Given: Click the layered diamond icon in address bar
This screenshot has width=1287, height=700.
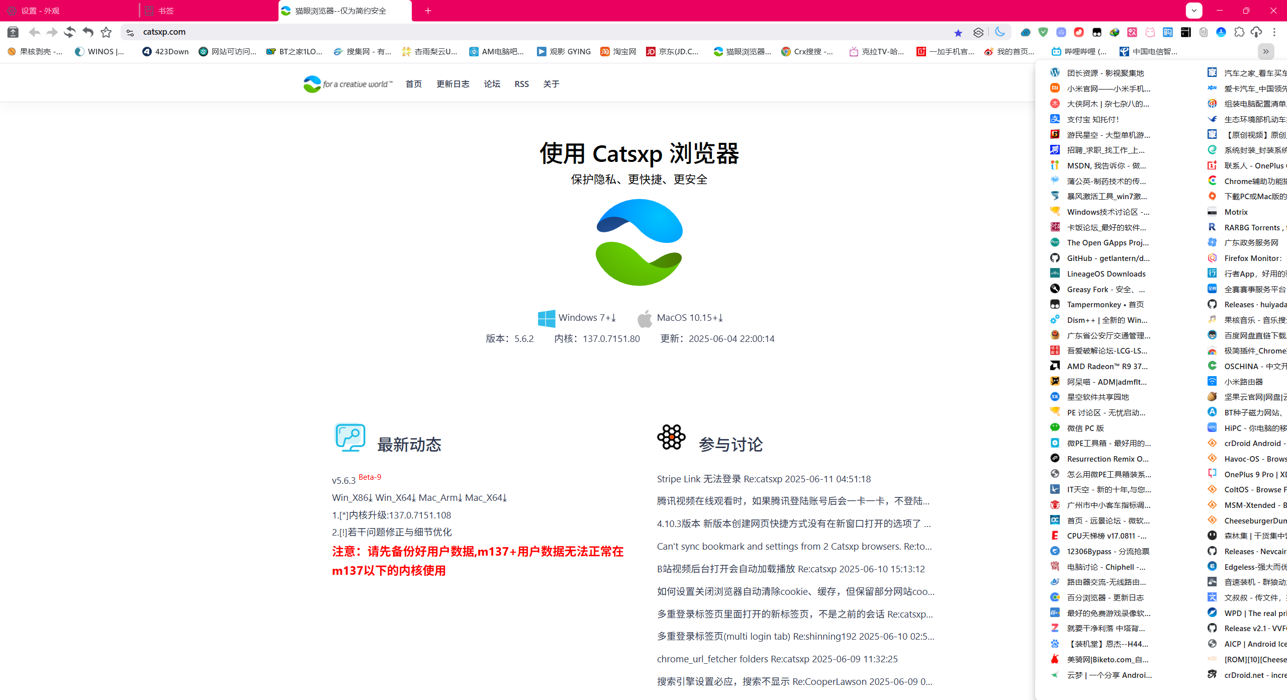Looking at the screenshot, I should tap(978, 33).
